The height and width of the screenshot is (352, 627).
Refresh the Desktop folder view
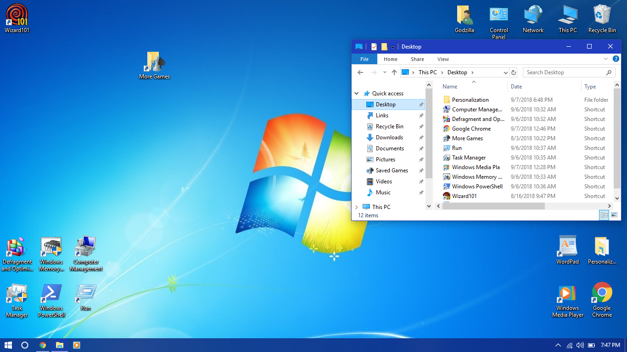[x=514, y=72]
